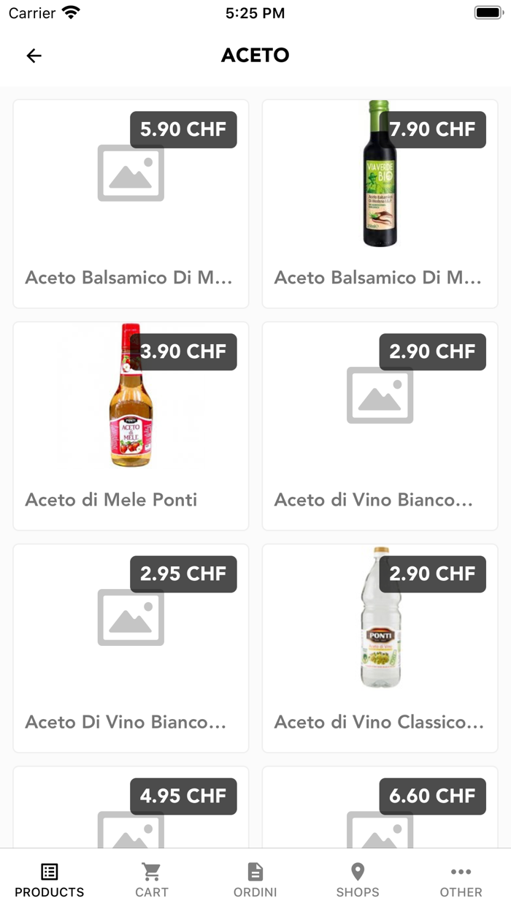This screenshot has width=511, height=909.
Task: Open the OTHER ellipsis icon
Action: click(x=461, y=872)
